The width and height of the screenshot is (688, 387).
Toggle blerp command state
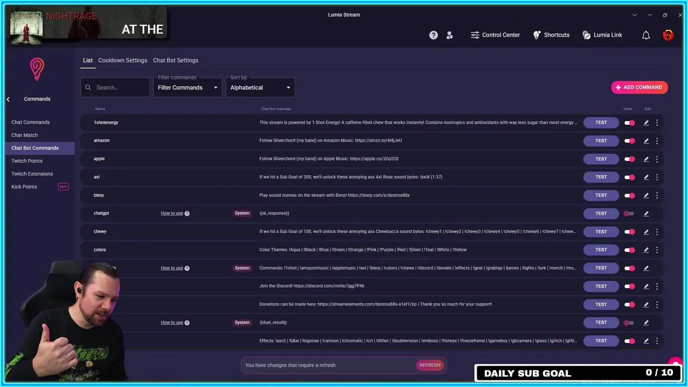click(629, 195)
